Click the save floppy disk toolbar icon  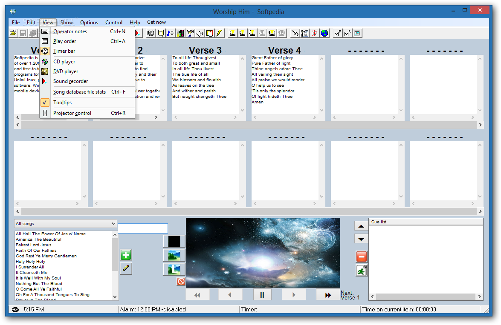[23, 33]
